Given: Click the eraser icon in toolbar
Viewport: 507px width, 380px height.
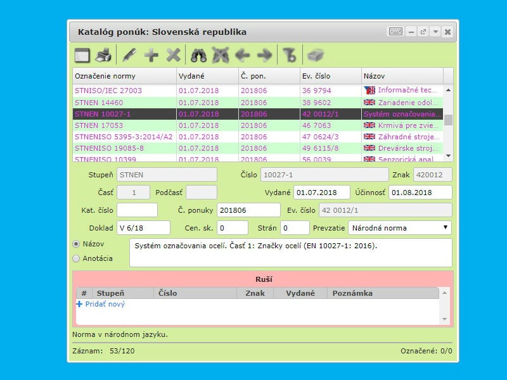Looking at the screenshot, I should (315, 55).
